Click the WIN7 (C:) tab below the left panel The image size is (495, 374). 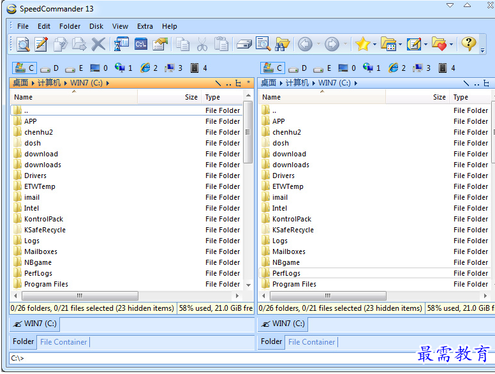35,324
